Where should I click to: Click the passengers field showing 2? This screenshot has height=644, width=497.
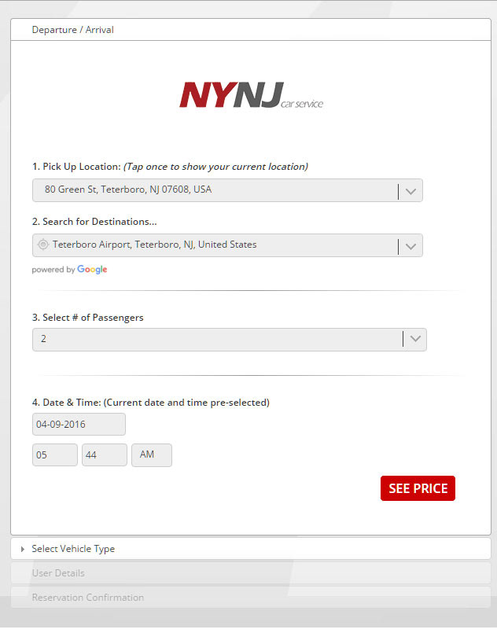pyautogui.click(x=216, y=339)
